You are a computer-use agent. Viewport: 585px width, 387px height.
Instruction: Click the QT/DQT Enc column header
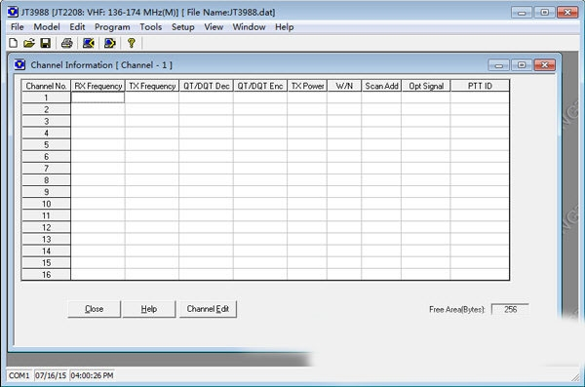[260, 86]
